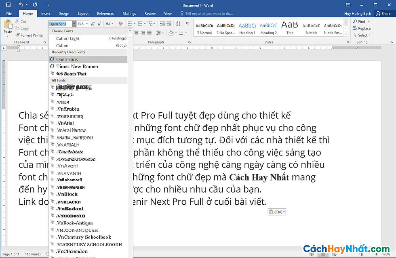Click the borders icon

pyautogui.click(x=181, y=33)
